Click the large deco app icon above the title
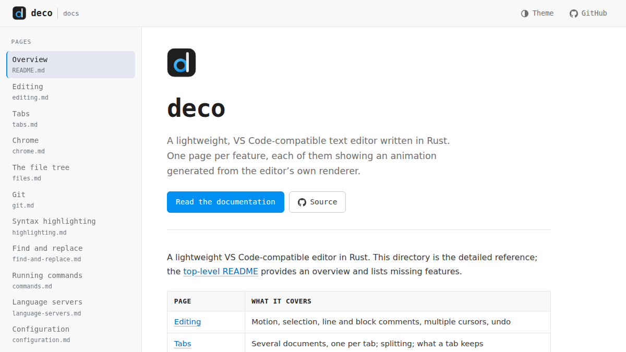 [x=182, y=63]
